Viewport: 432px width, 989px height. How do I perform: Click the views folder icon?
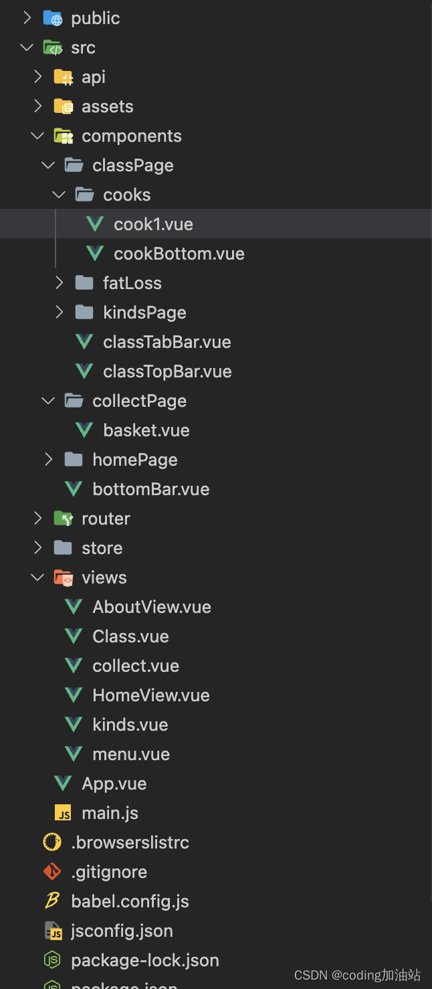[x=63, y=577]
